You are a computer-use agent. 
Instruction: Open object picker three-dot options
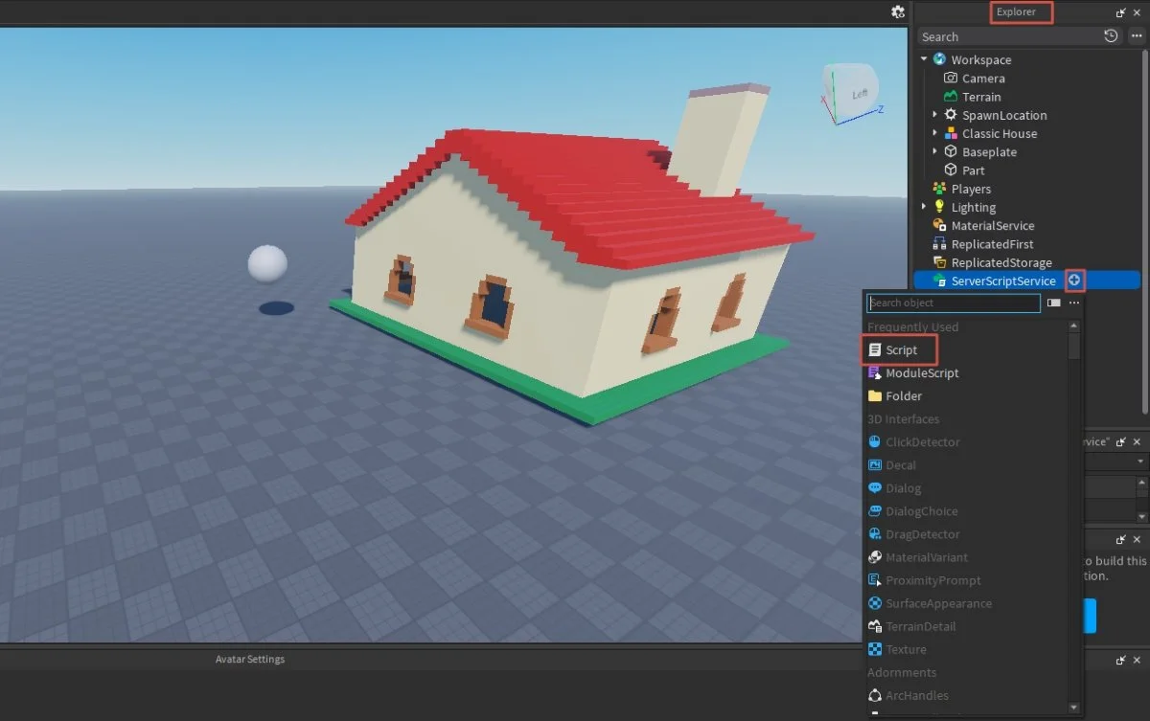(x=1074, y=303)
